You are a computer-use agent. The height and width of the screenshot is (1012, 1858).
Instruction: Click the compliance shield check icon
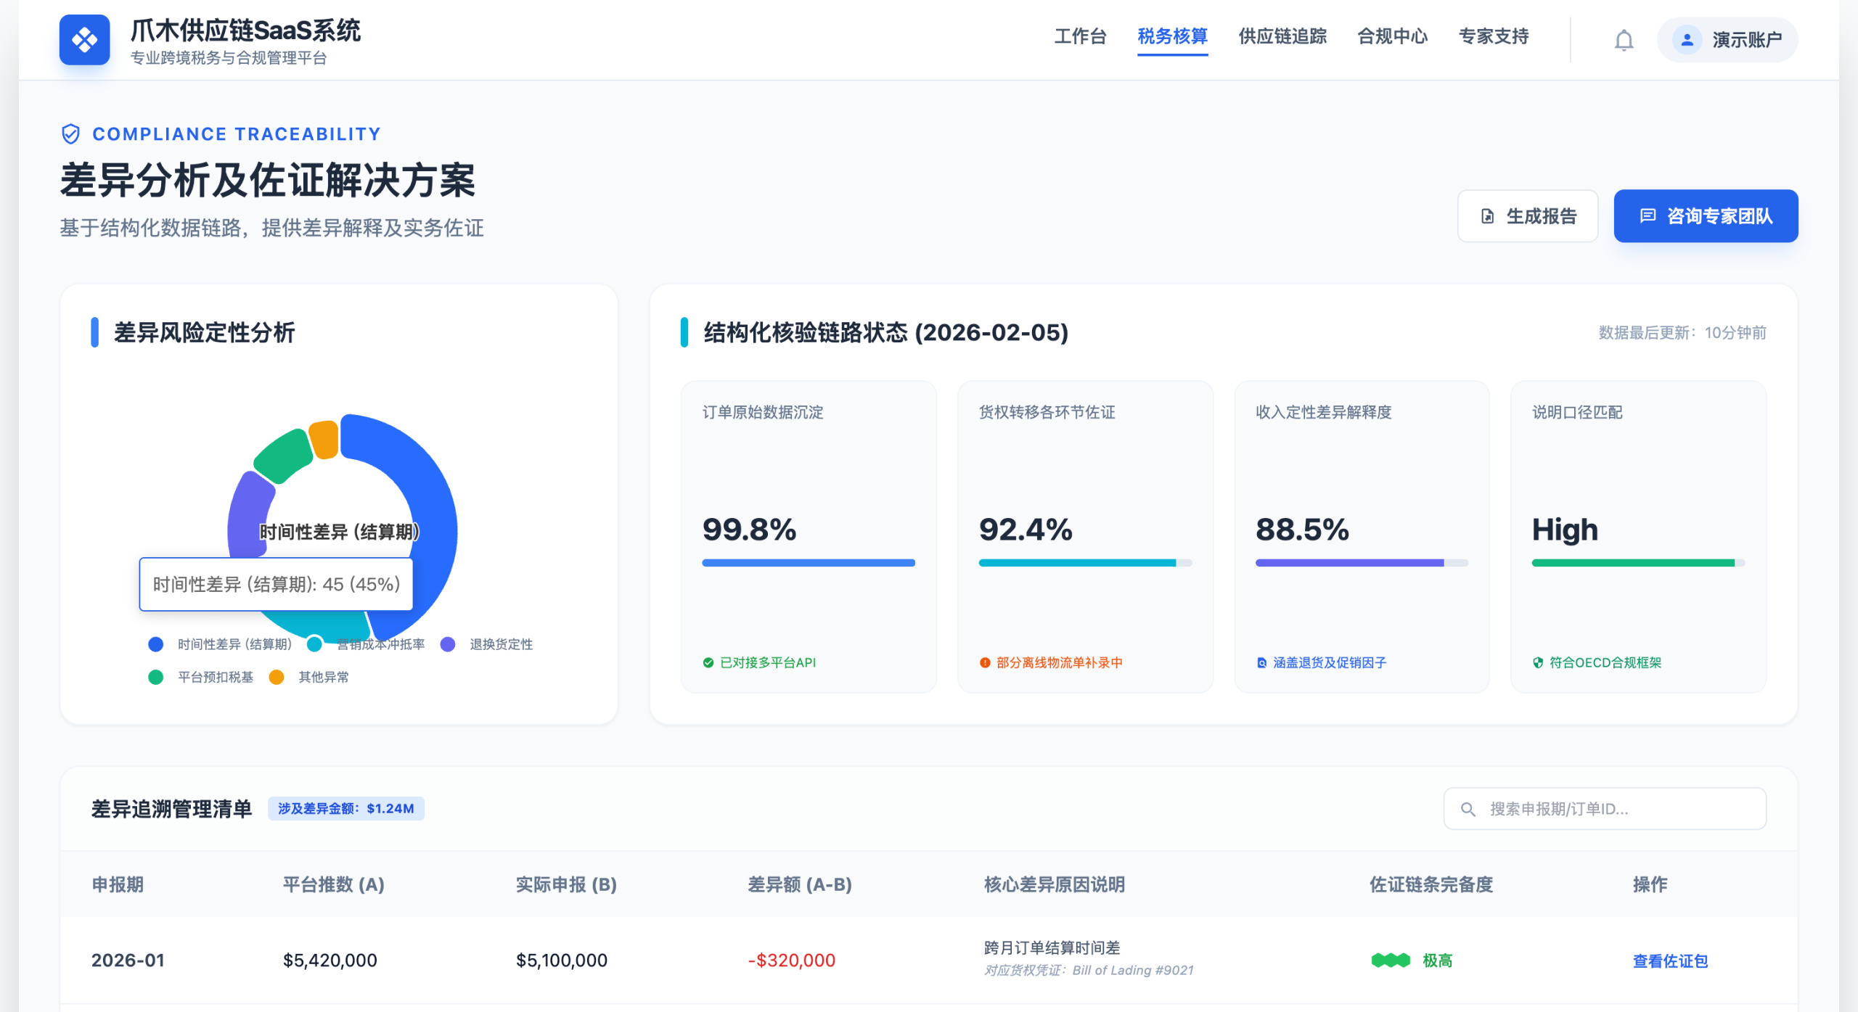point(70,134)
